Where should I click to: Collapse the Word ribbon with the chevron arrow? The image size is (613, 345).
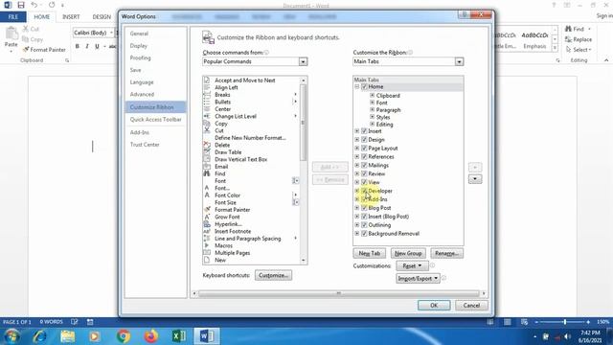click(606, 60)
